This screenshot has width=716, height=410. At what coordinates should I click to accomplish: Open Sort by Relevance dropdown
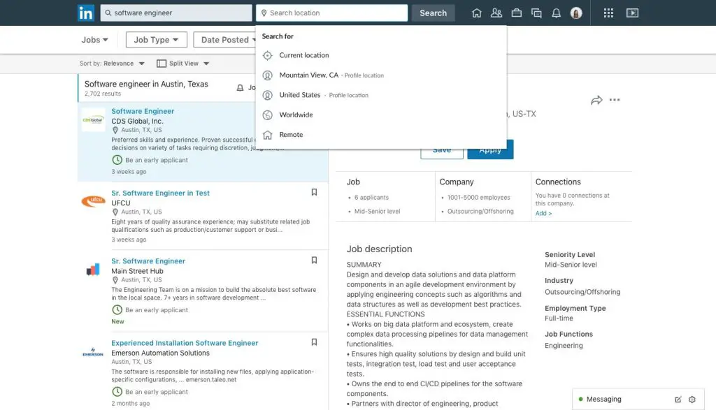pyautogui.click(x=112, y=64)
